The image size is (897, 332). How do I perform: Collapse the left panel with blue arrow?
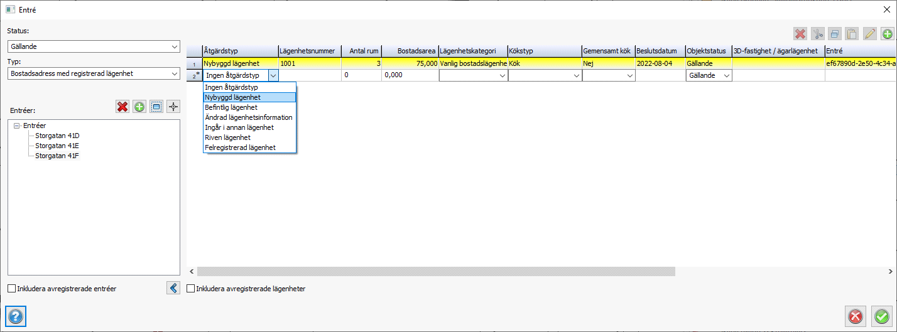[x=173, y=288]
